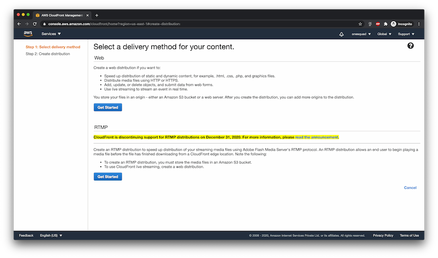Click the page title 'Select a delivery method'
Viewport: 438px width, 258px height.
163,47
